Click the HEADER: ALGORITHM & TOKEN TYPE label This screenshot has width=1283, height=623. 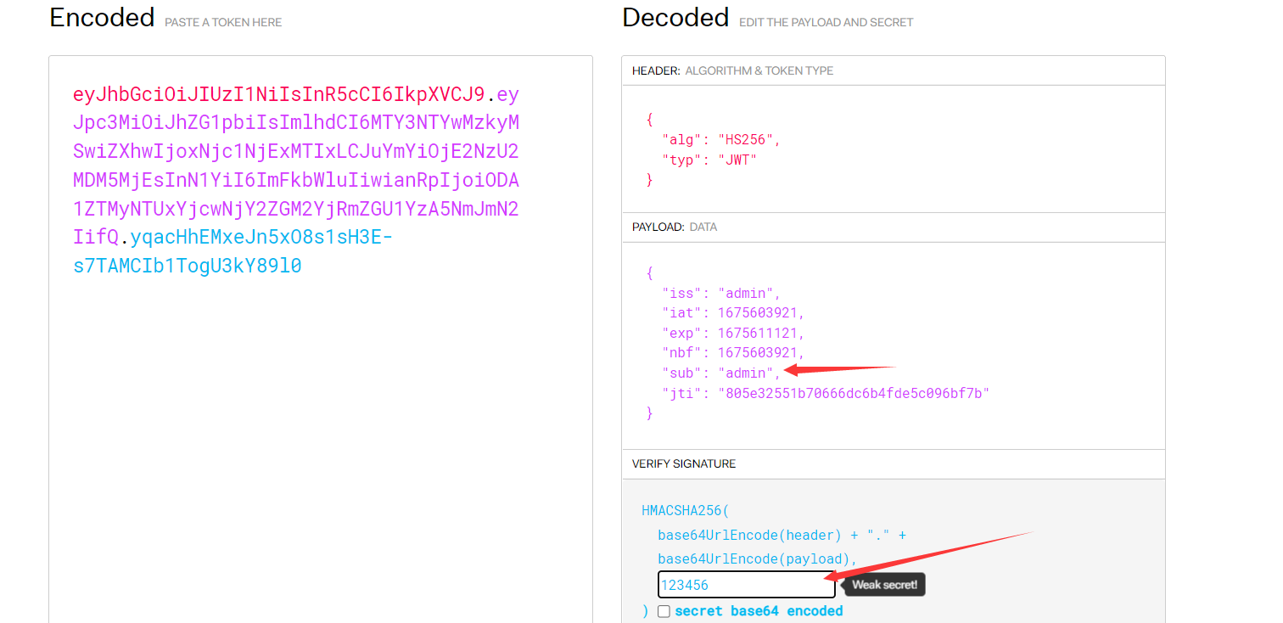click(732, 70)
